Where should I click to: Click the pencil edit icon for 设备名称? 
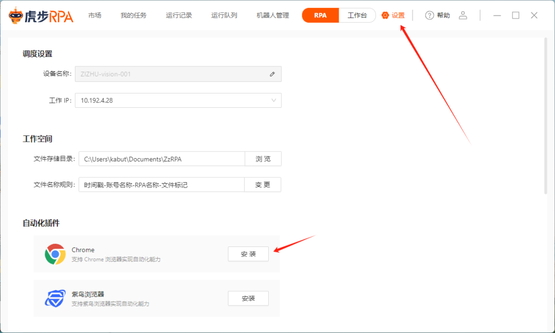coord(272,74)
